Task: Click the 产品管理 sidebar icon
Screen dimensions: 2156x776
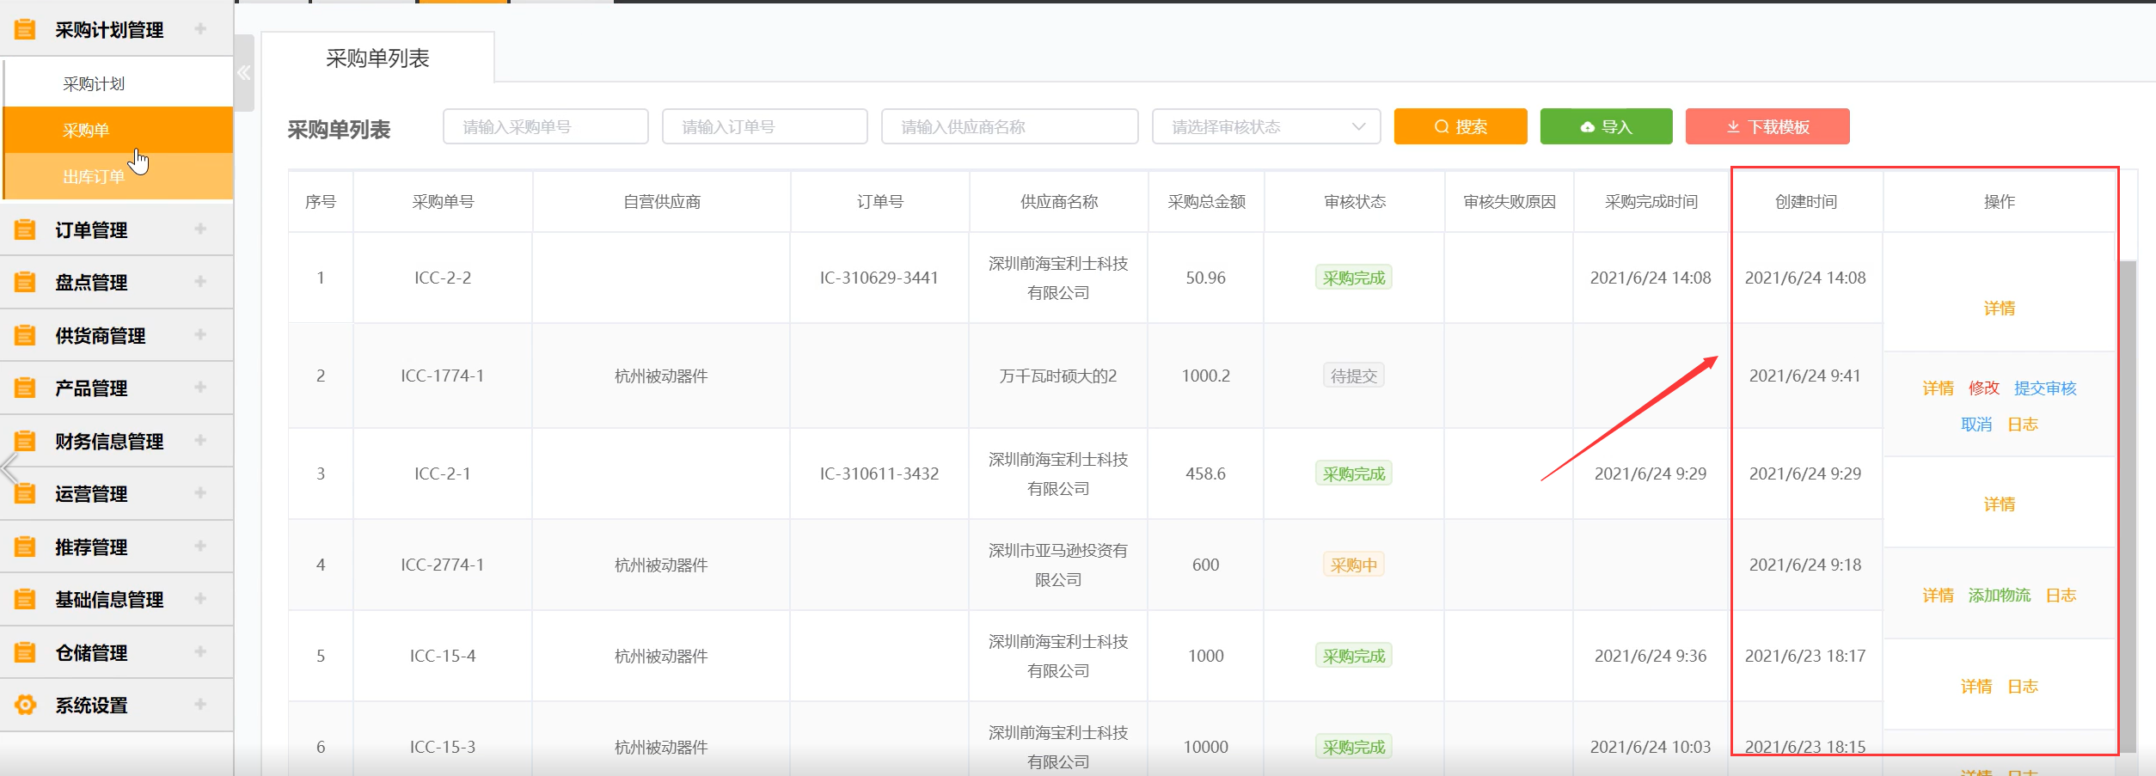Action: [25, 388]
